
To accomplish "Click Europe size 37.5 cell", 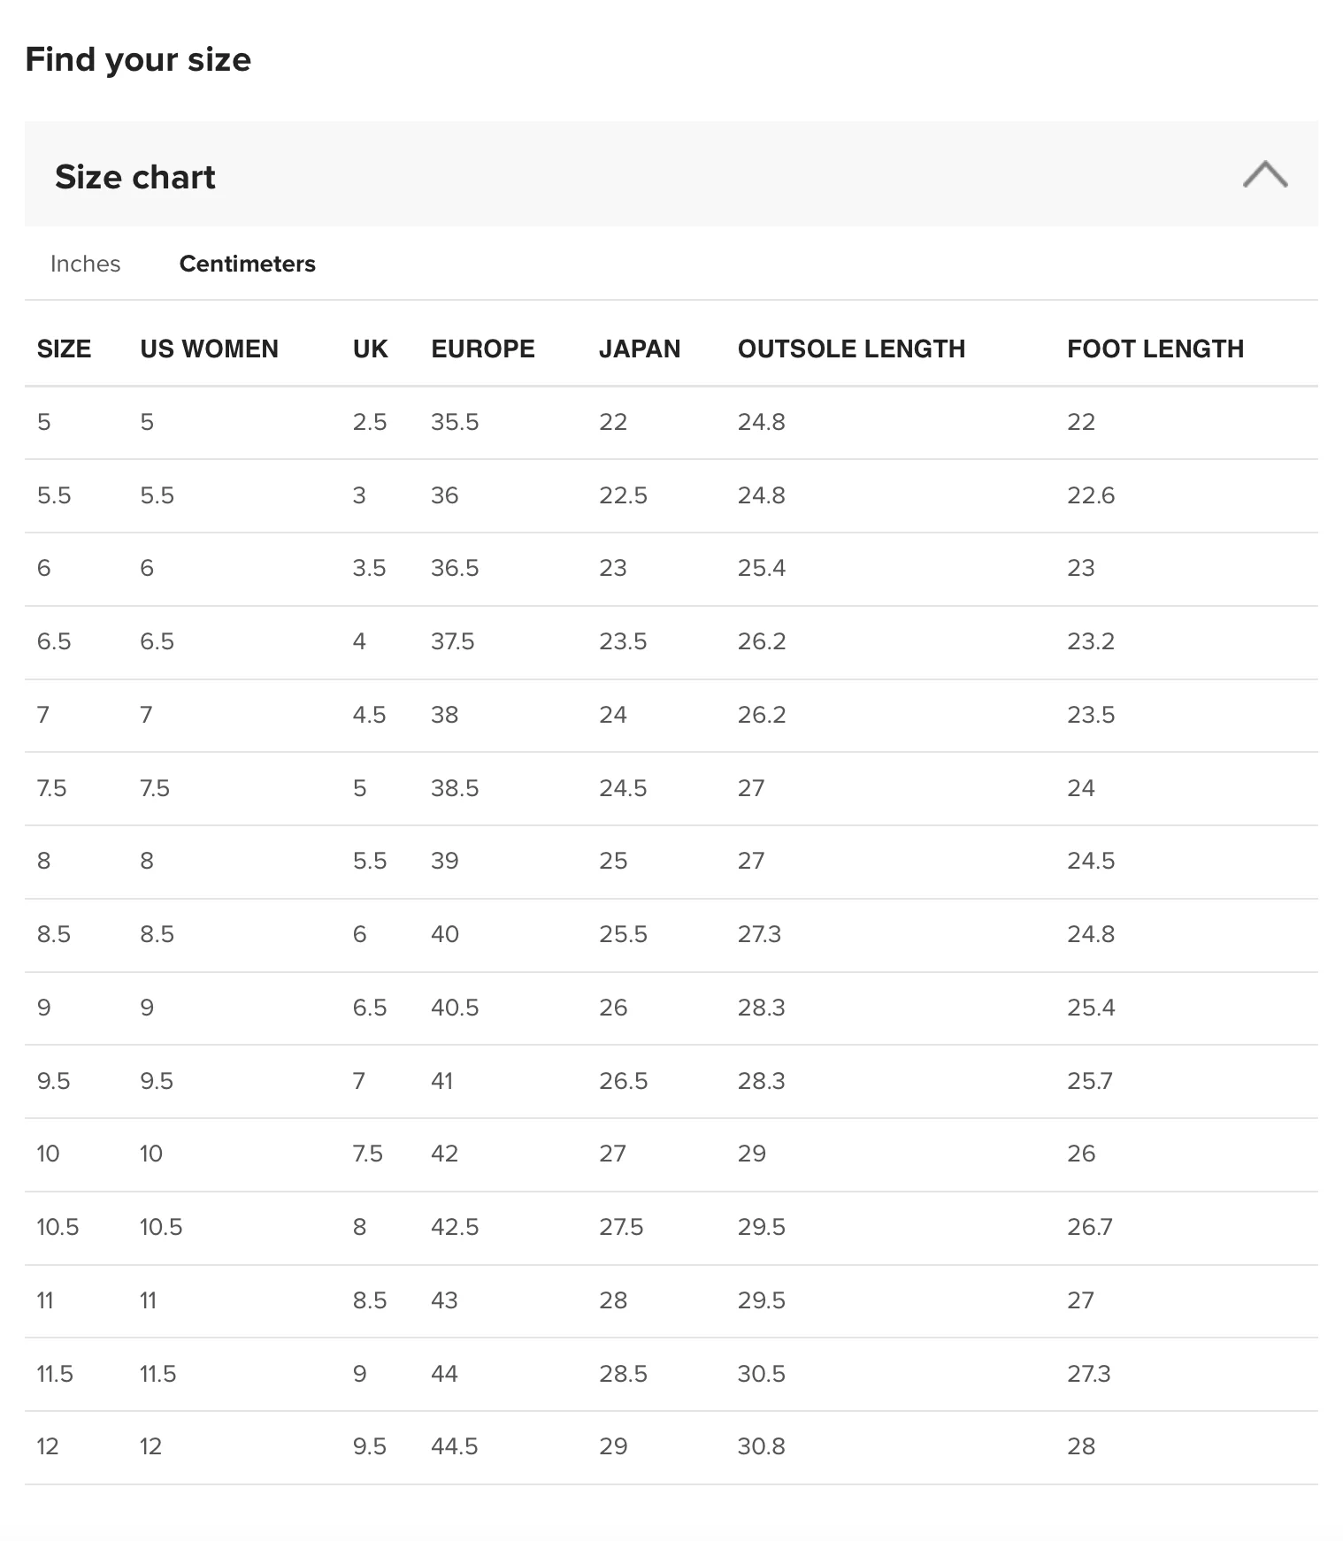I will (453, 641).
